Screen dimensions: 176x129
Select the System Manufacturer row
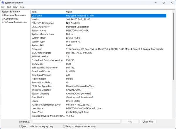(x=99, y=34)
